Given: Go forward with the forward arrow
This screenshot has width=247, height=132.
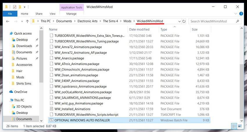Looking at the screenshot, I should pos(16,21).
